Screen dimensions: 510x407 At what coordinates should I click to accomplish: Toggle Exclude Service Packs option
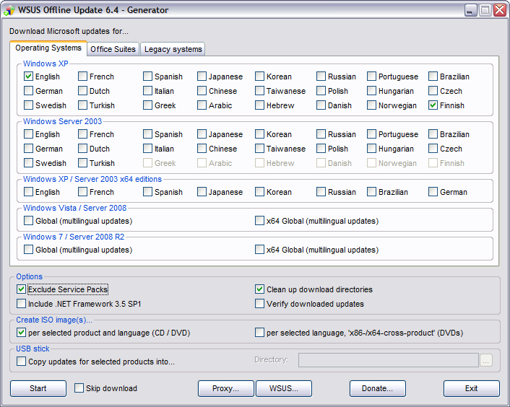pyautogui.click(x=22, y=289)
